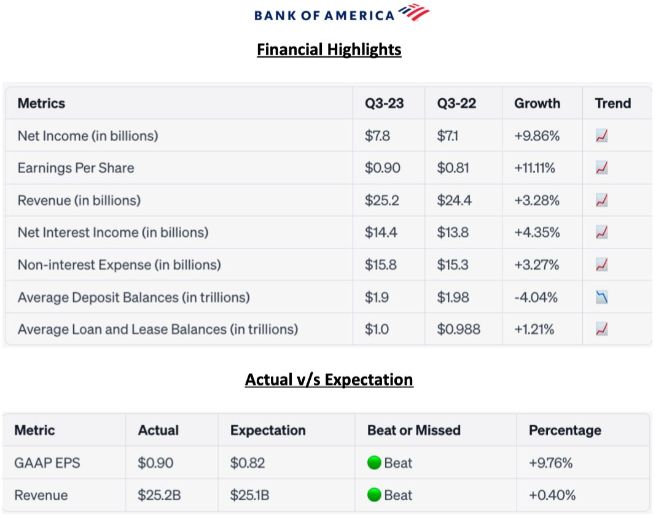
Task: Click the Average Loan and Lease trend icon
Action: [x=601, y=330]
